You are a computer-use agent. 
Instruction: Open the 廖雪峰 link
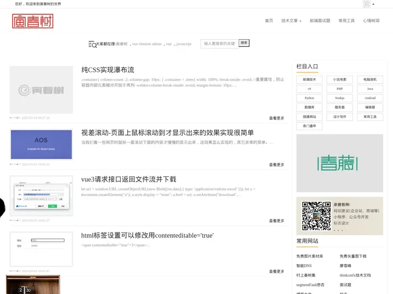pos(346,266)
